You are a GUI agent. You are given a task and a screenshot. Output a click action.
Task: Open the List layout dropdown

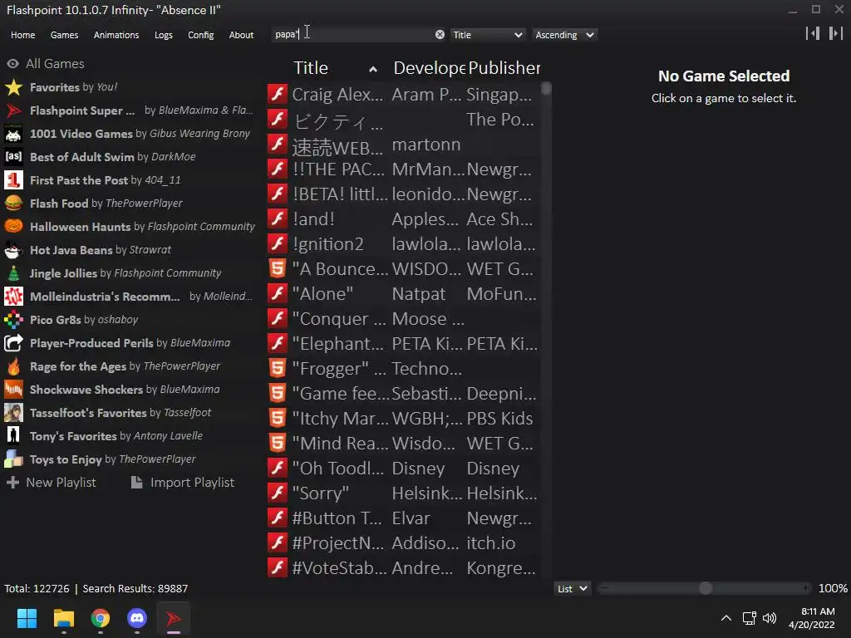572,589
